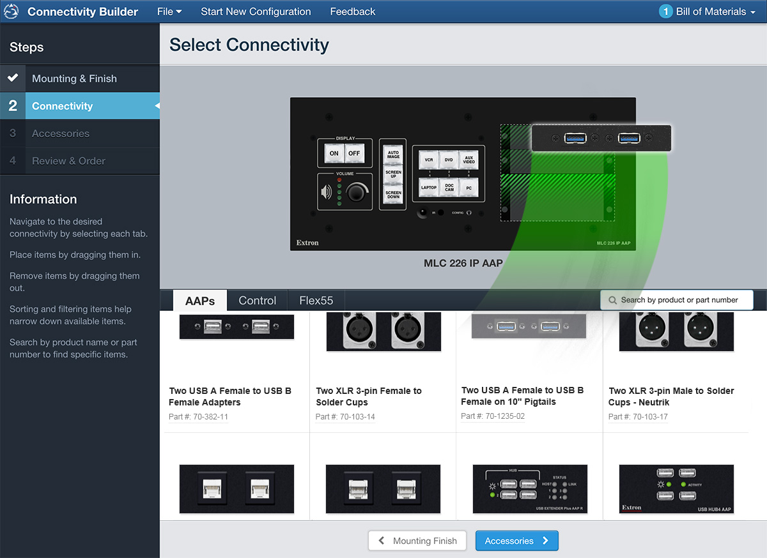Click the Display OFF button on panel
Image resolution: width=767 pixels, height=558 pixels.
pyautogui.click(x=354, y=153)
